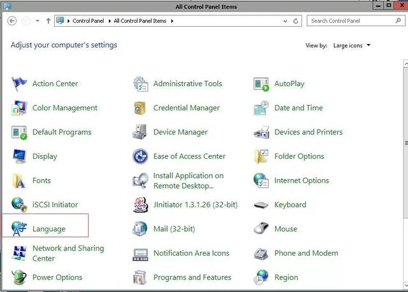Viewport: 408px width, 292px height.
Task: Click the Power Options link text
Action: point(57,277)
